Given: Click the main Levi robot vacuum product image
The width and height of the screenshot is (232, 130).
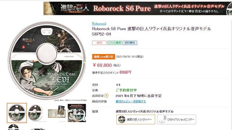Looking at the screenshot, I should (x=47, y=60).
